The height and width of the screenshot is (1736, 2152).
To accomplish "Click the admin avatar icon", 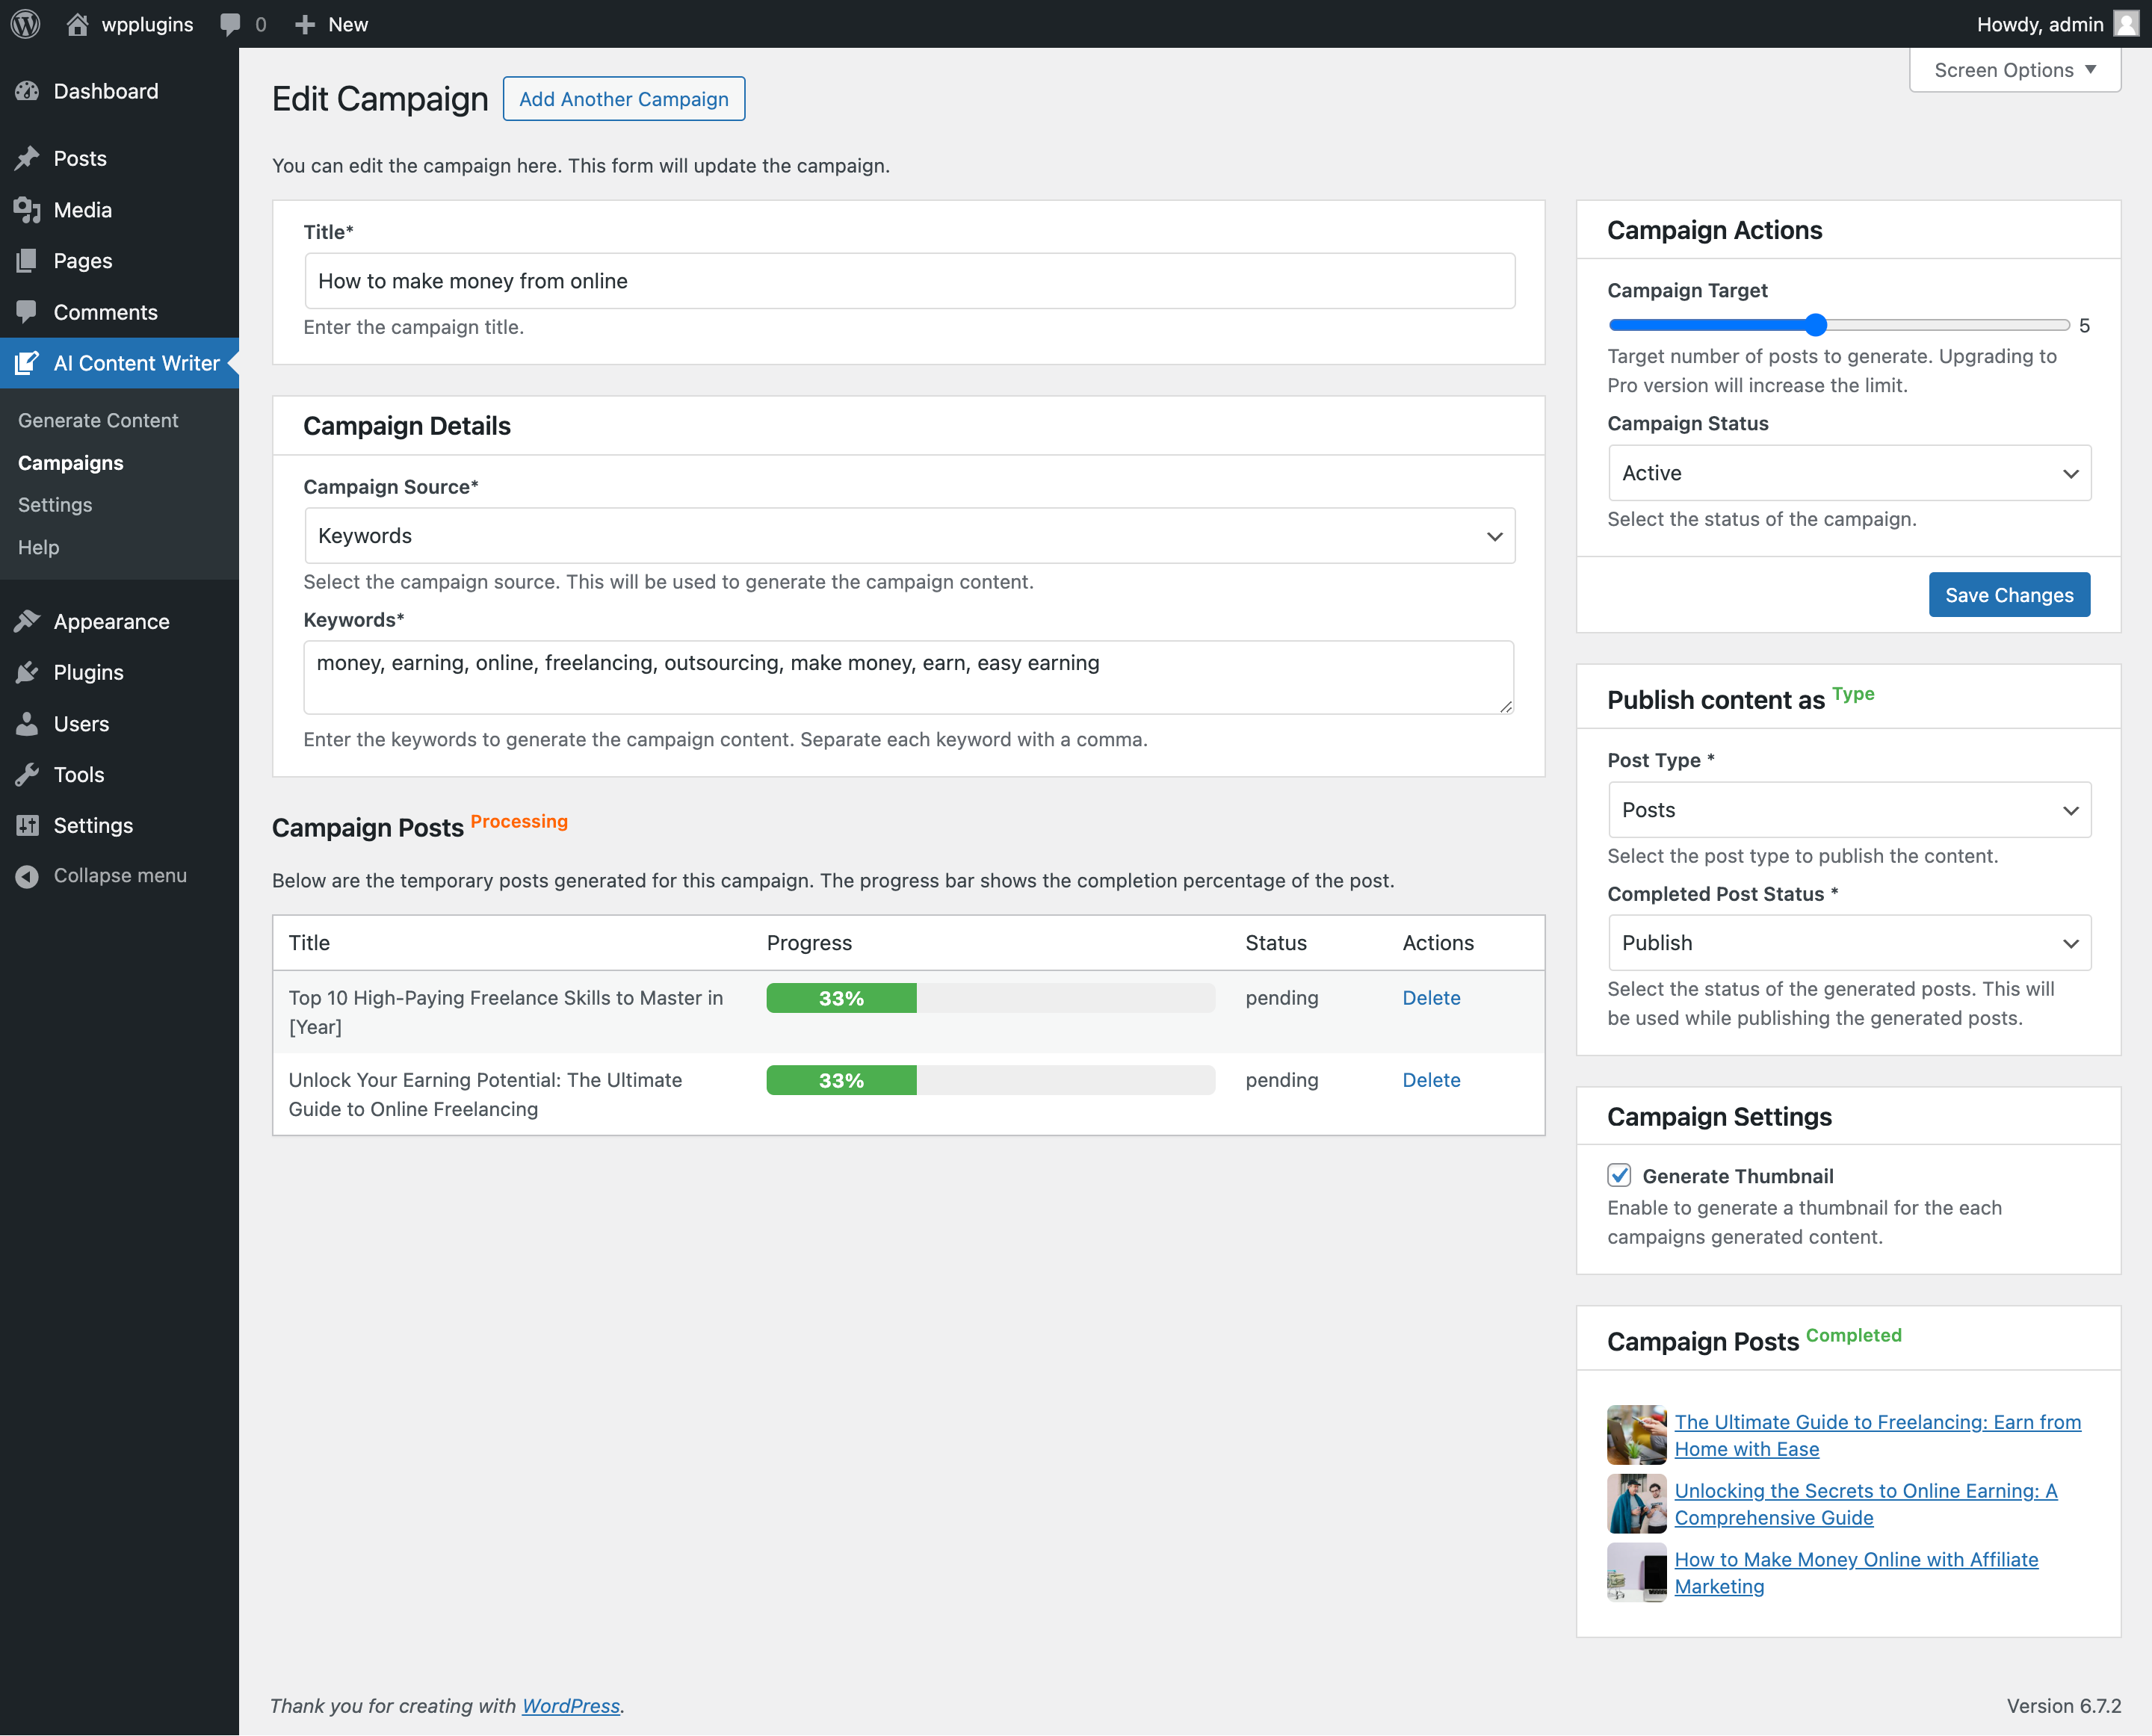I will (x=2125, y=24).
